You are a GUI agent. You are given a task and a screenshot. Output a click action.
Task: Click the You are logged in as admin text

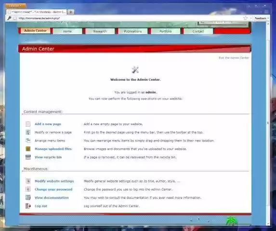[136, 92]
